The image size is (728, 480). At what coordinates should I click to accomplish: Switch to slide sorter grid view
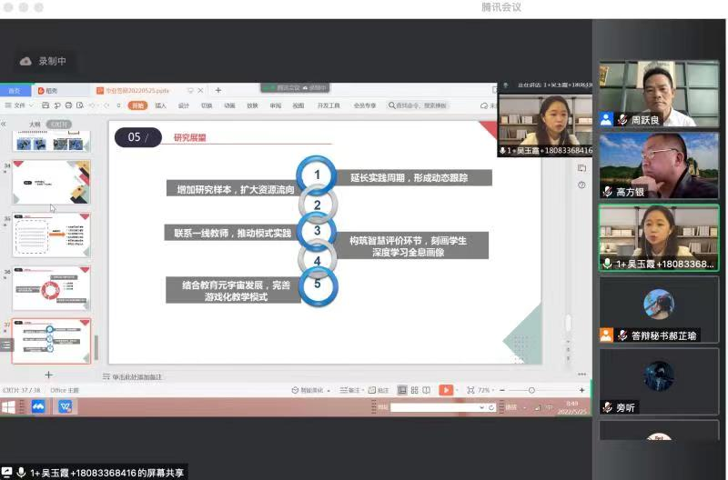(x=414, y=390)
